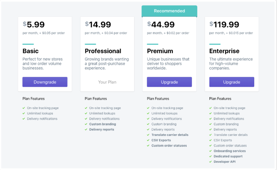The width and height of the screenshot is (277, 170).
Task: Click the Your Plan label under Professional
Action: [x=107, y=82]
